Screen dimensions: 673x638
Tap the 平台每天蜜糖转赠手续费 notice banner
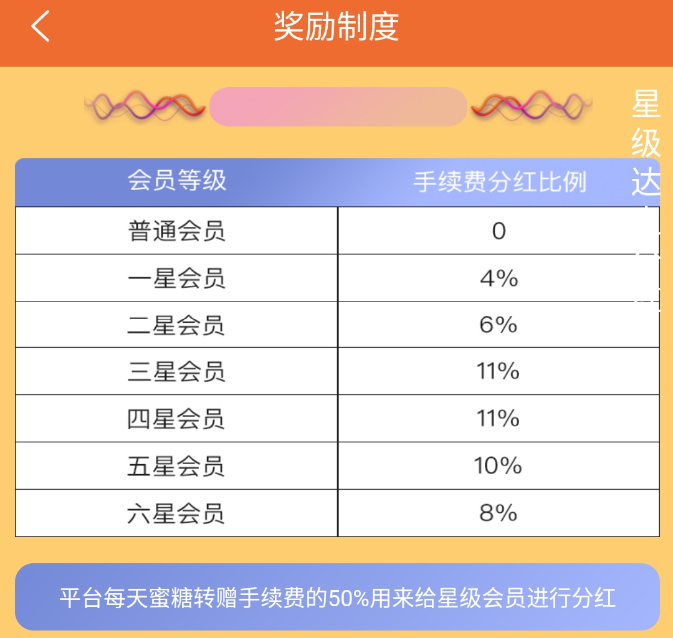pyautogui.click(x=337, y=597)
